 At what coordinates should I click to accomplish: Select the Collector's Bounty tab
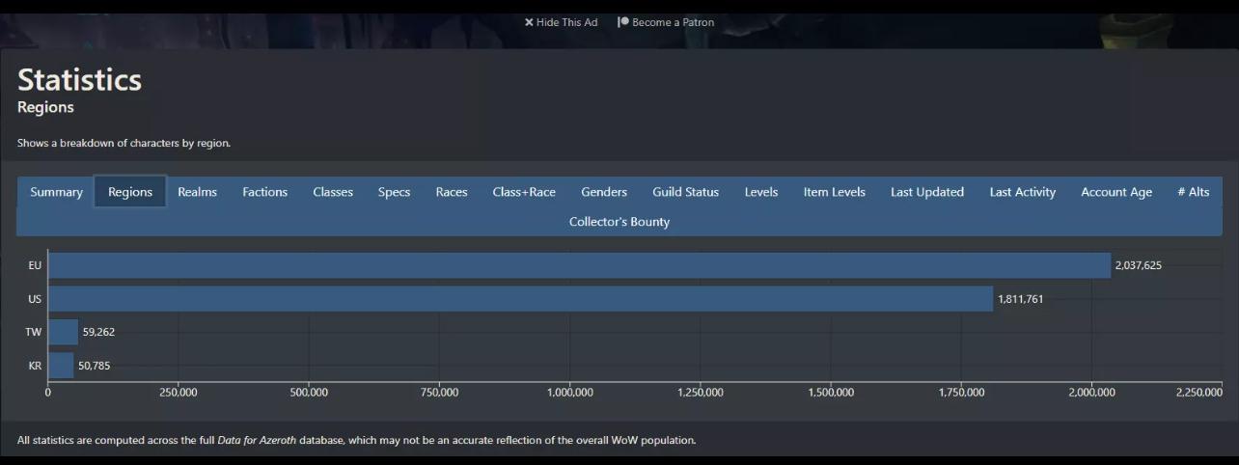[x=619, y=222]
